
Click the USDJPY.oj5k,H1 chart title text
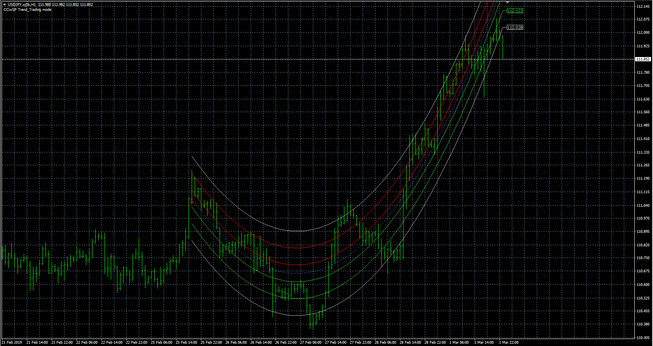tap(22, 5)
